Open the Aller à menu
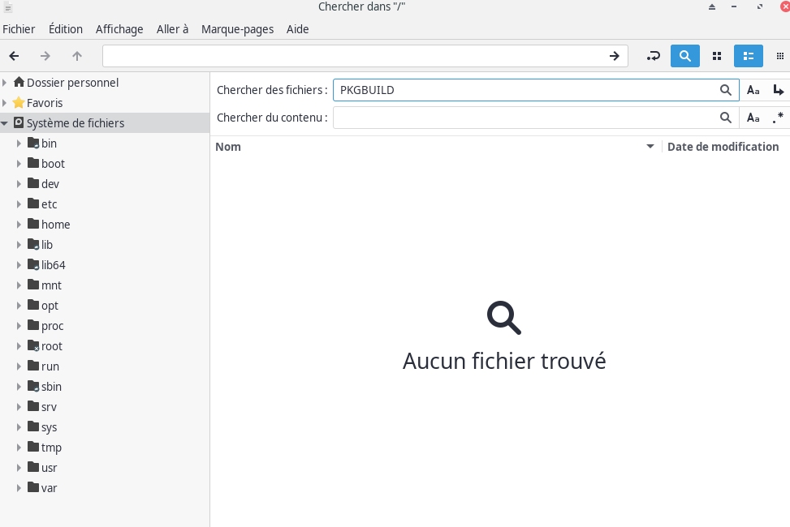The width and height of the screenshot is (790, 527). click(x=172, y=29)
